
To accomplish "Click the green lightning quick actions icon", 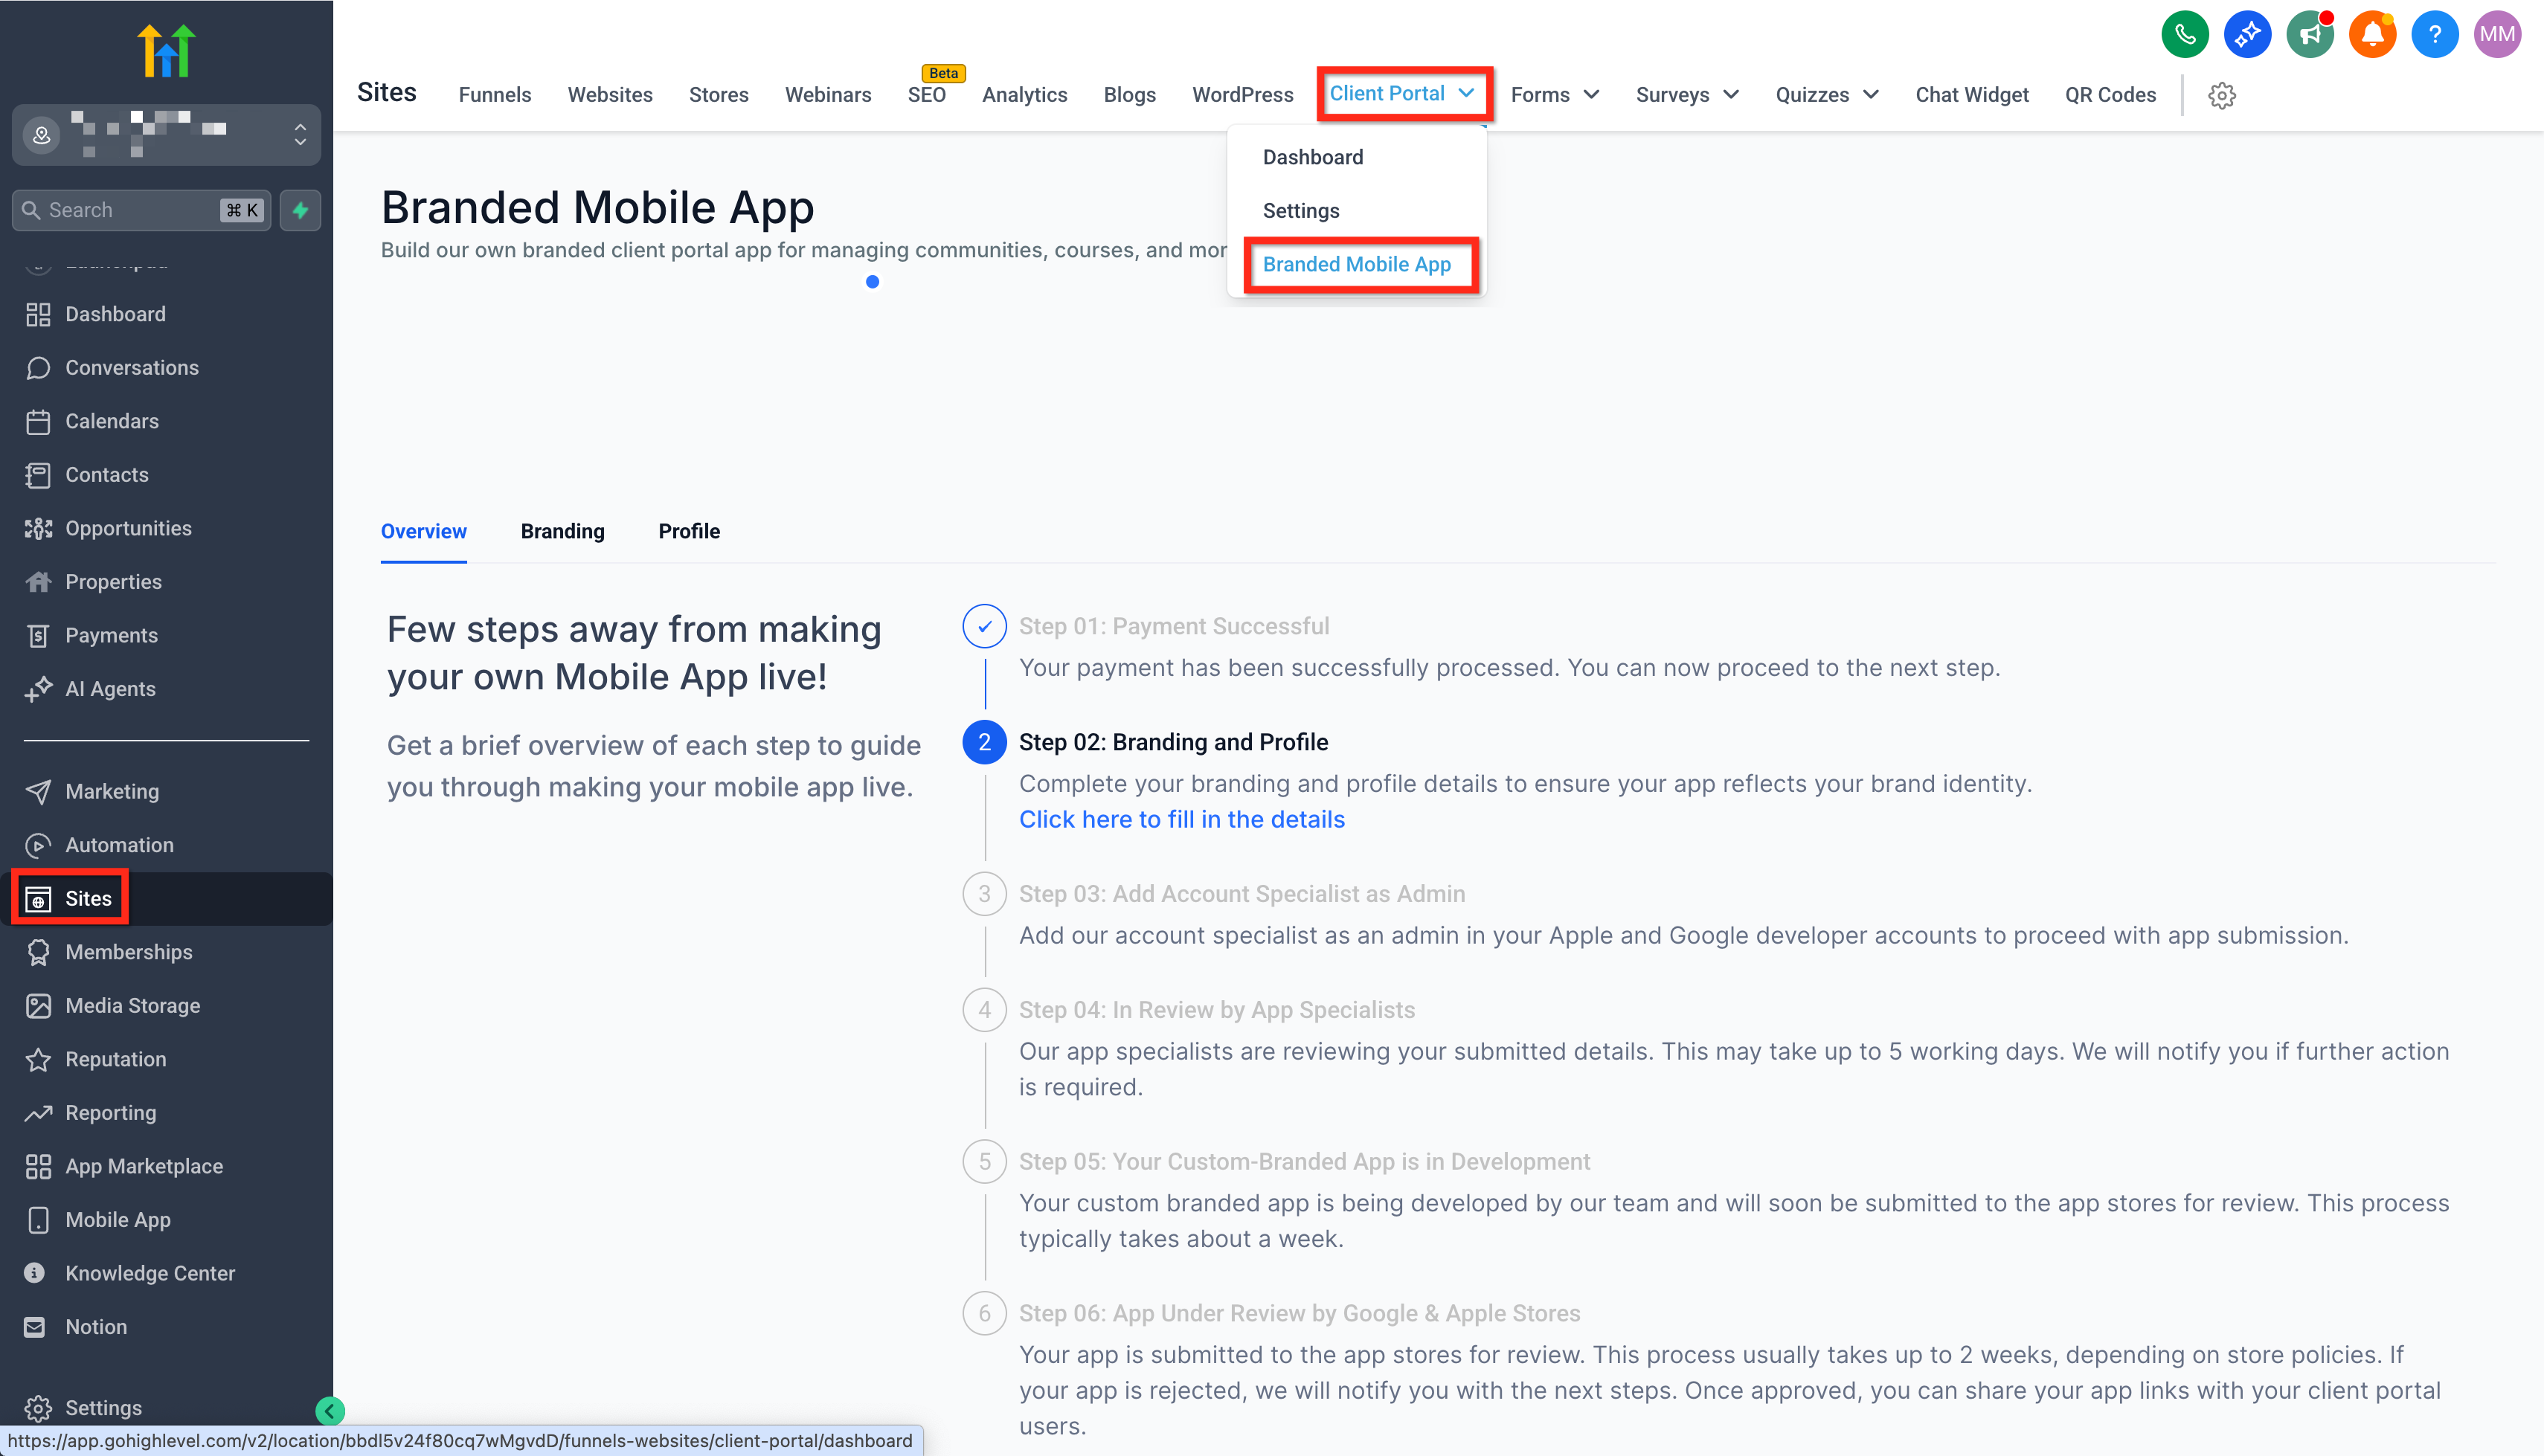I will (x=300, y=210).
